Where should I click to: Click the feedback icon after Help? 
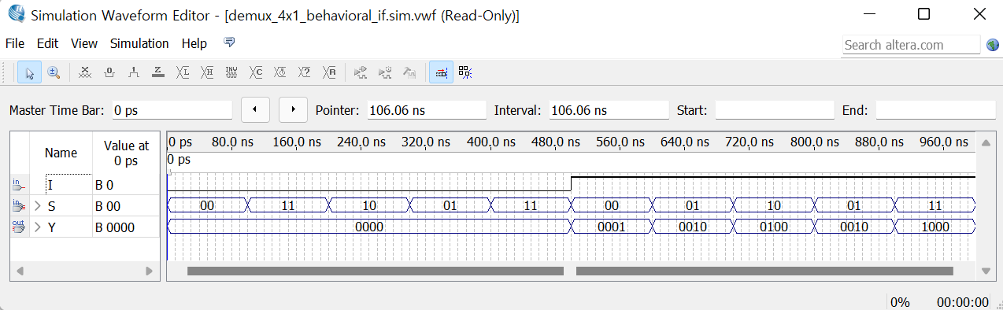(x=230, y=42)
